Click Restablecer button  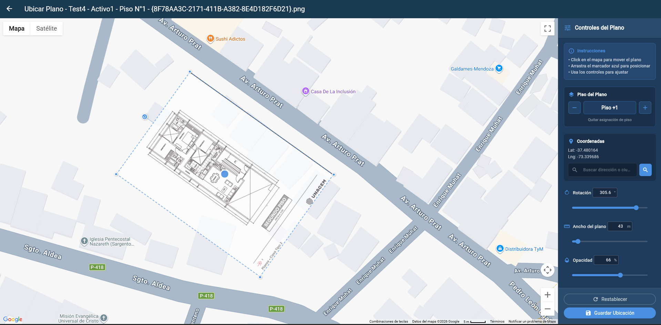click(609, 299)
